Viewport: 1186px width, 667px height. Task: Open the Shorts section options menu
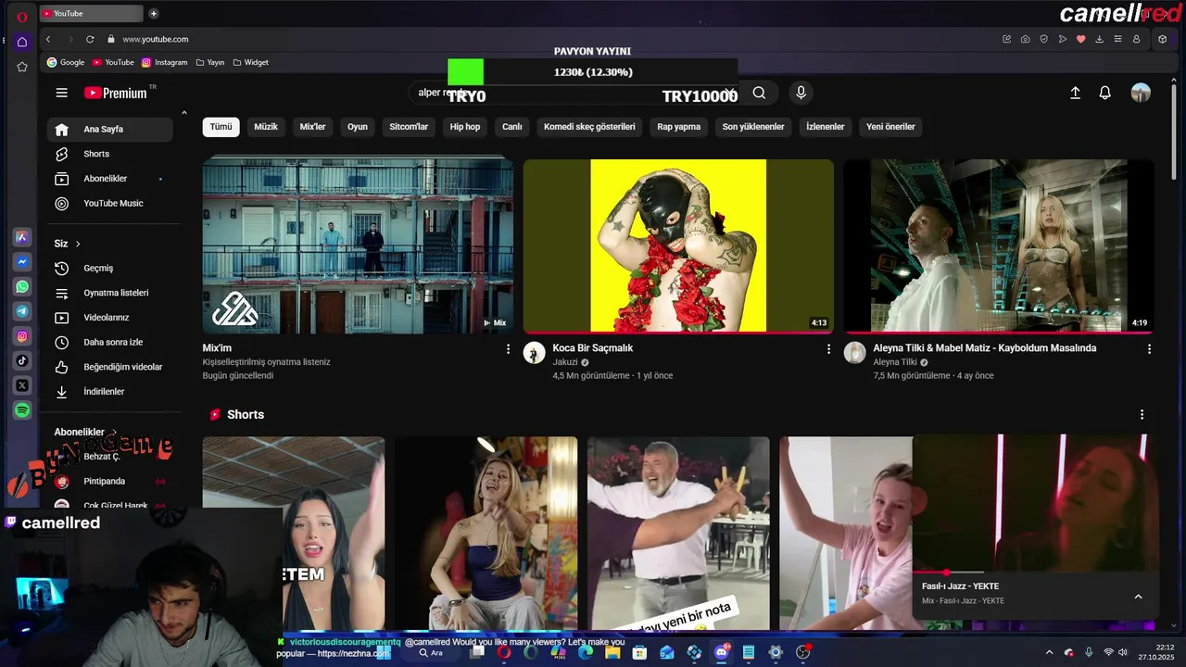click(1142, 415)
